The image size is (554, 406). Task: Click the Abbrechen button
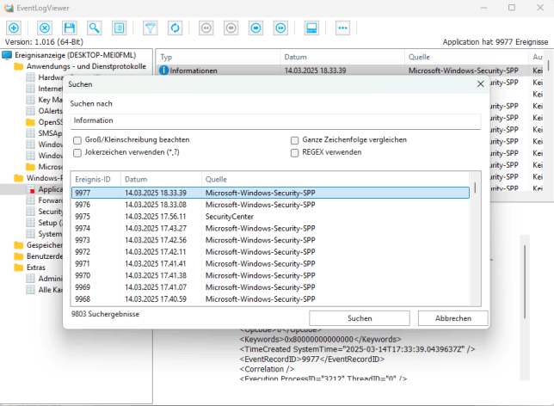tap(452, 318)
